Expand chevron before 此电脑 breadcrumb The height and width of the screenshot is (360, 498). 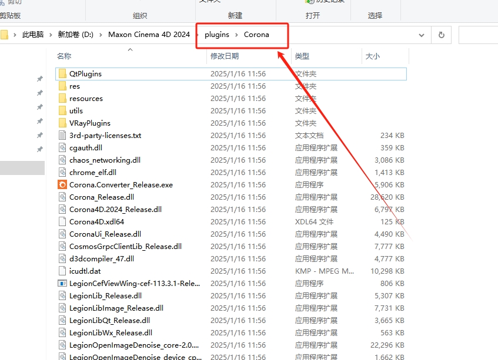tap(15, 35)
